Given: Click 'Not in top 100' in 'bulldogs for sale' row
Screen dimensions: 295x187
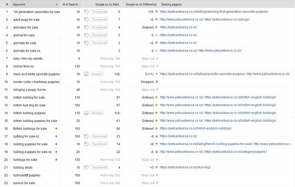Looking at the screenshot, I should (110, 160).
